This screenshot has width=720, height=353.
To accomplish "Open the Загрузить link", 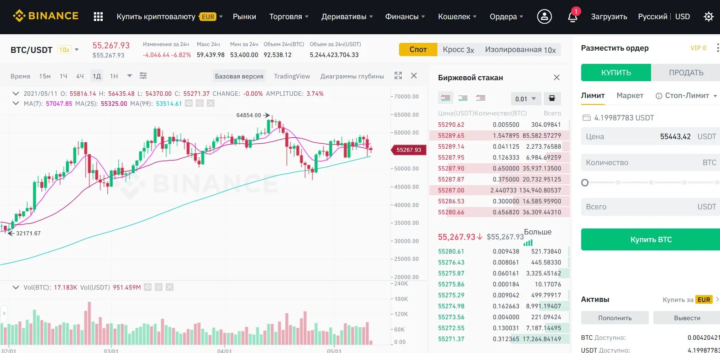I will click(x=609, y=17).
